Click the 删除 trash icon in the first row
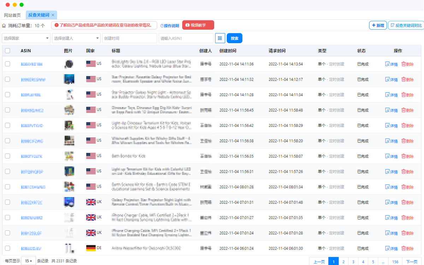Screen dimensions: 424x265 [x=404, y=64]
